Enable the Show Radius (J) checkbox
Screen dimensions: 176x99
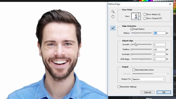(145, 14)
